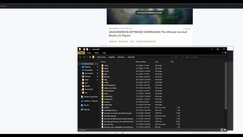Expand address bar previous locations dropdown
Screen dimensions: 243x137
click(x=172, y=57)
